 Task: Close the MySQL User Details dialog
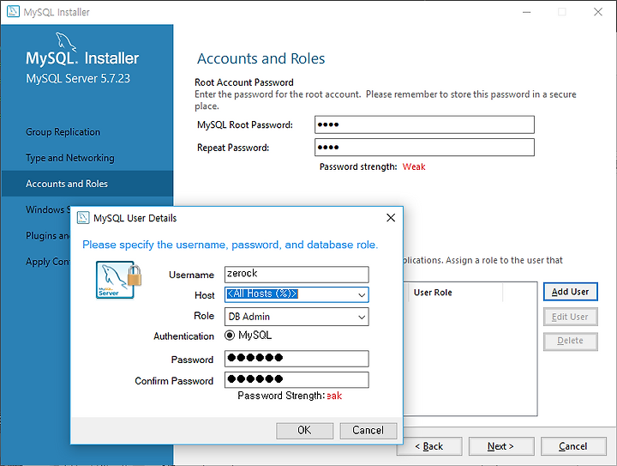[391, 218]
